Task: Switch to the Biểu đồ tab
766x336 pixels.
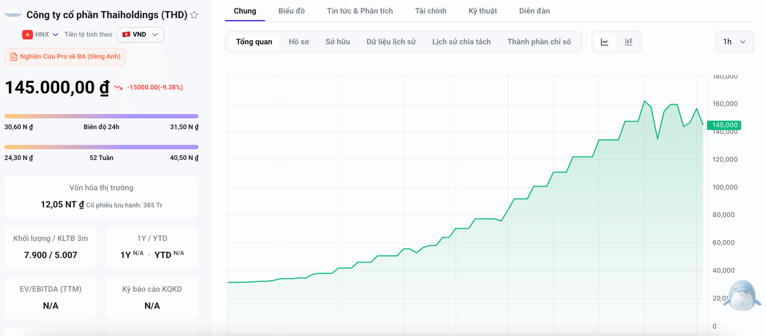Action: 292,11
